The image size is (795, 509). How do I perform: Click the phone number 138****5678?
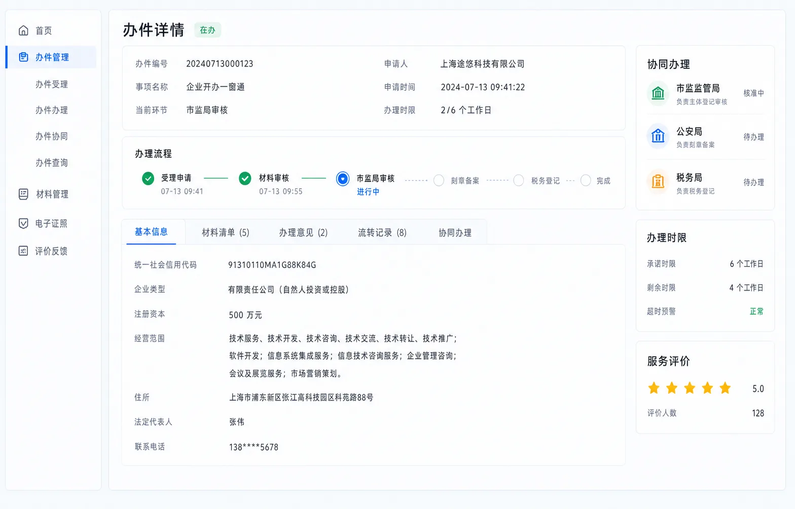[254, 447]
